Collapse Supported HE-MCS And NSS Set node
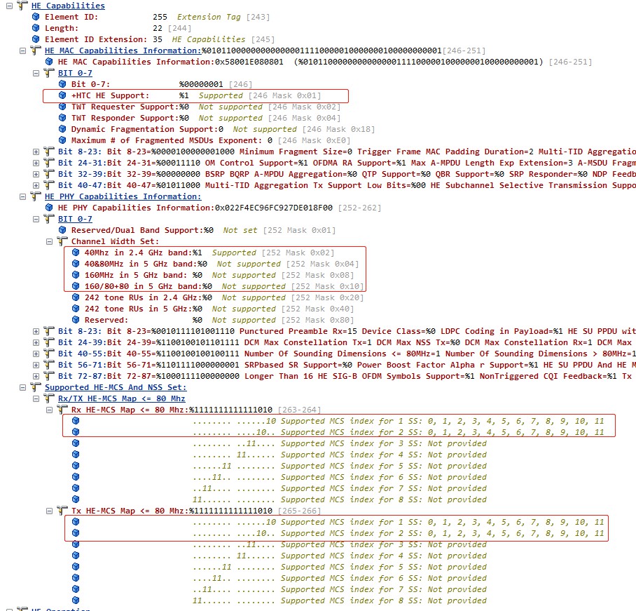The height and width of the screenshot is (611, 636). coord(22,387)
